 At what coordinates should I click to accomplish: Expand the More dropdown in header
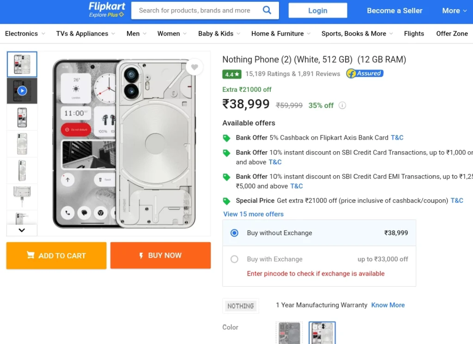coord(455,11)
